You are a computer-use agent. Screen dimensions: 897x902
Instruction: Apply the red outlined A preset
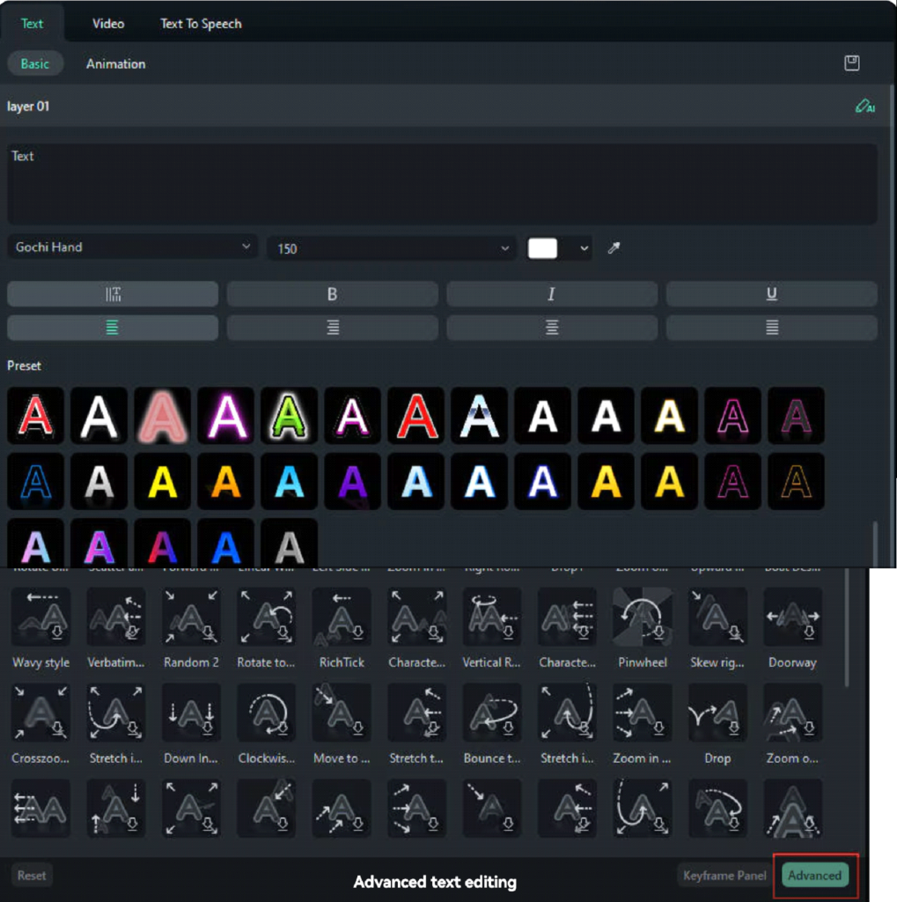click(35, 416)
